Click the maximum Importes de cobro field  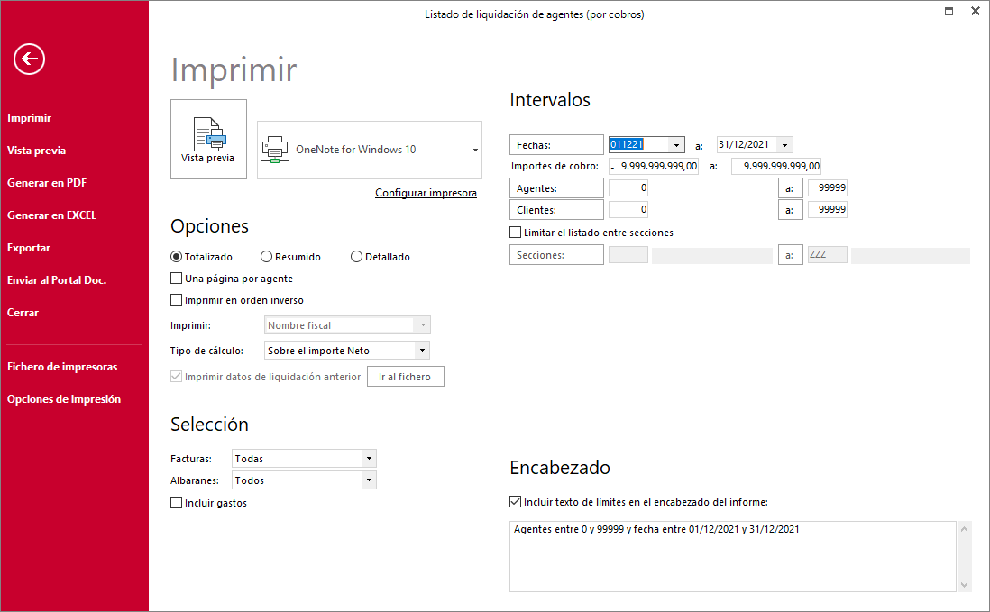click(x=776, y=166)
